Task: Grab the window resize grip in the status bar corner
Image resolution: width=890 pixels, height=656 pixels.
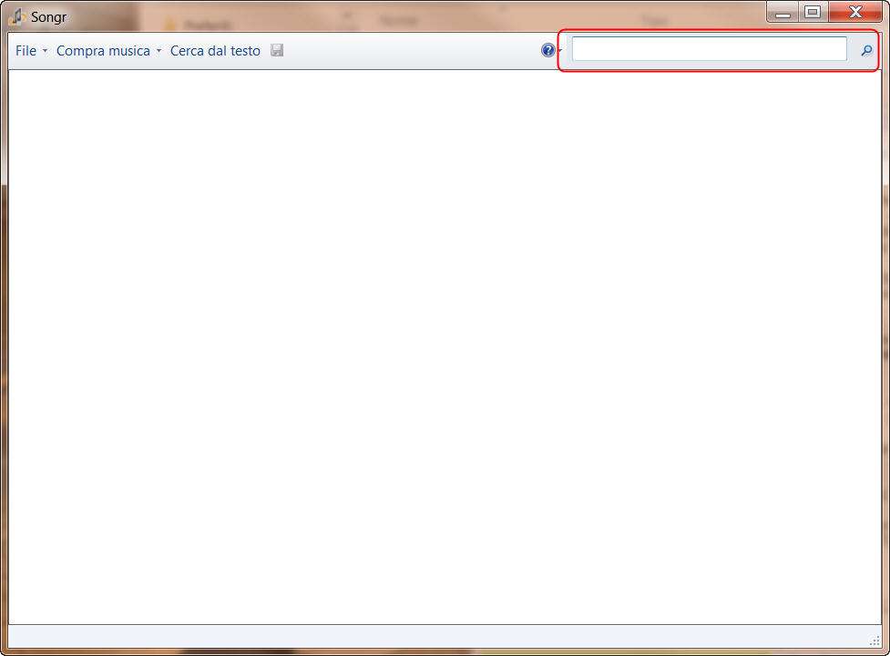Action: pos(875,641)
